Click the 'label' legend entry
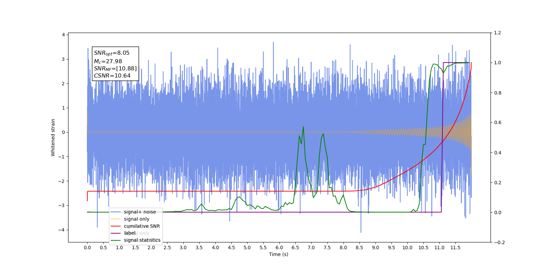This screenshot has height=272, width=545. 123,233
